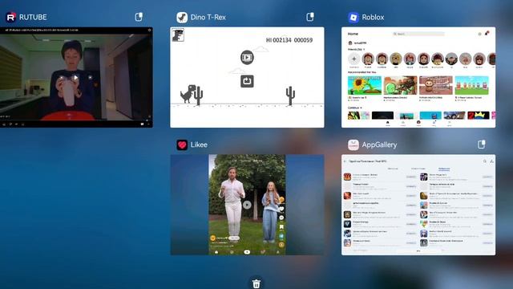Click the restart icon in Dino preview

coord(247,81)
